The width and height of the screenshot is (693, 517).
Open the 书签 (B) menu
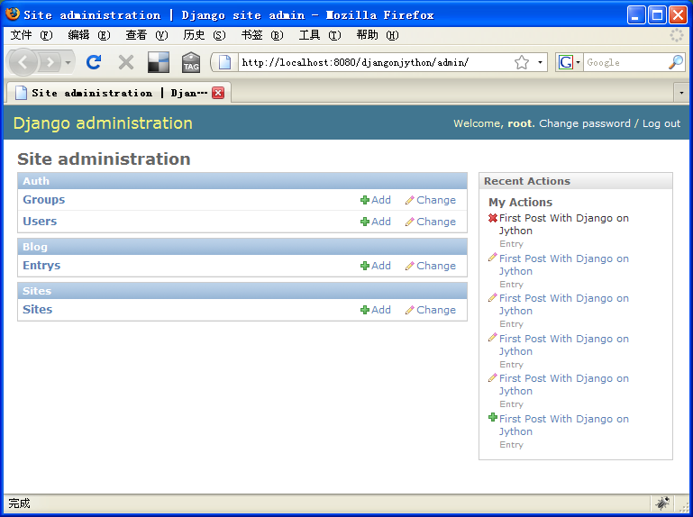(262, 35)
